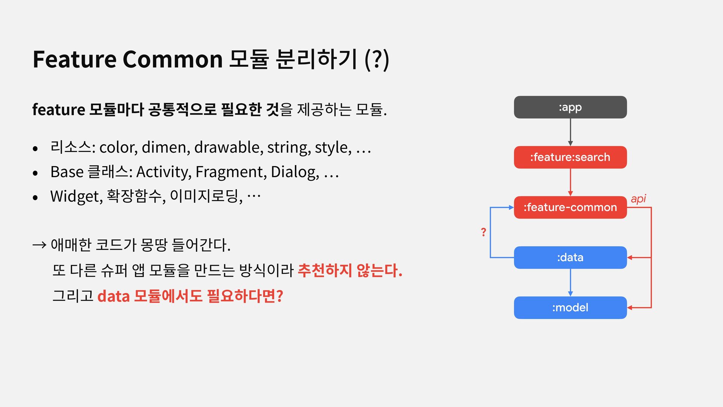This screenshot has width=723, height=407.
Task: Click the red text data 모듈에서도 필요하다면?
Action: (x=190, y=296)
